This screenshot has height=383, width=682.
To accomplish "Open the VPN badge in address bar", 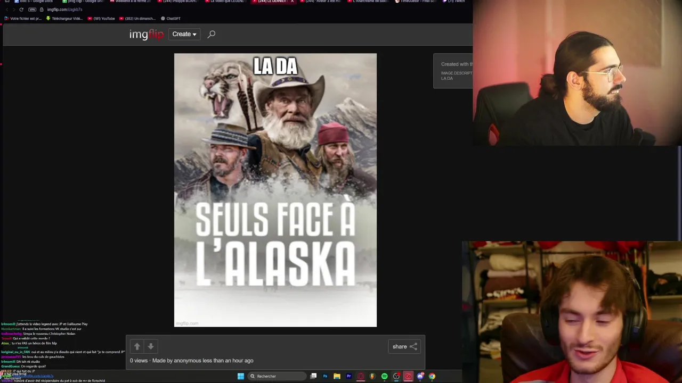I will coord(32,10).
